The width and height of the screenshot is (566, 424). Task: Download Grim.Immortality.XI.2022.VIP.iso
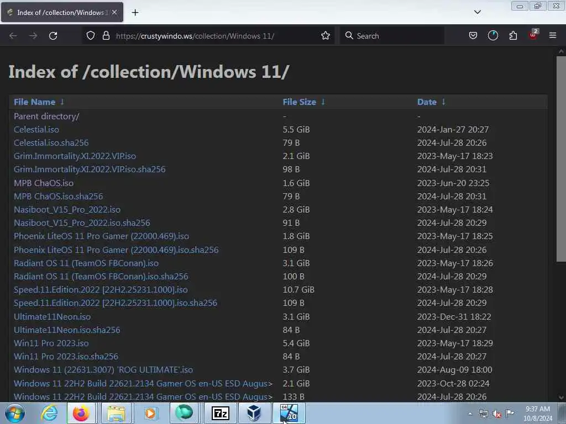75,156
